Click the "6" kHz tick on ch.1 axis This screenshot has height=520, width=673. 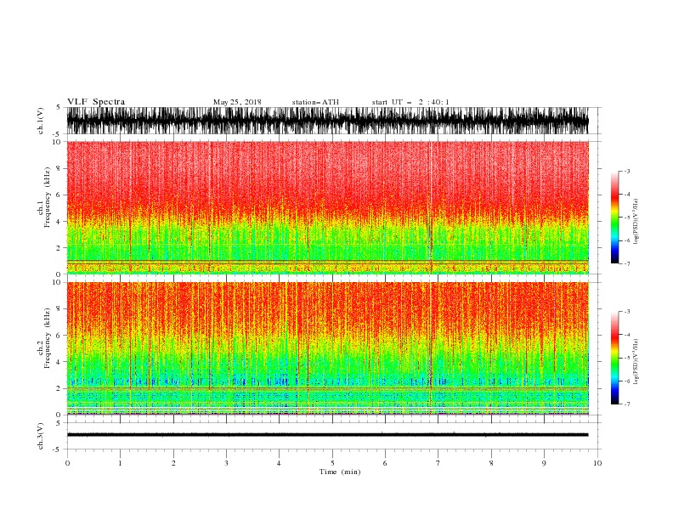(x=59, y=195)
